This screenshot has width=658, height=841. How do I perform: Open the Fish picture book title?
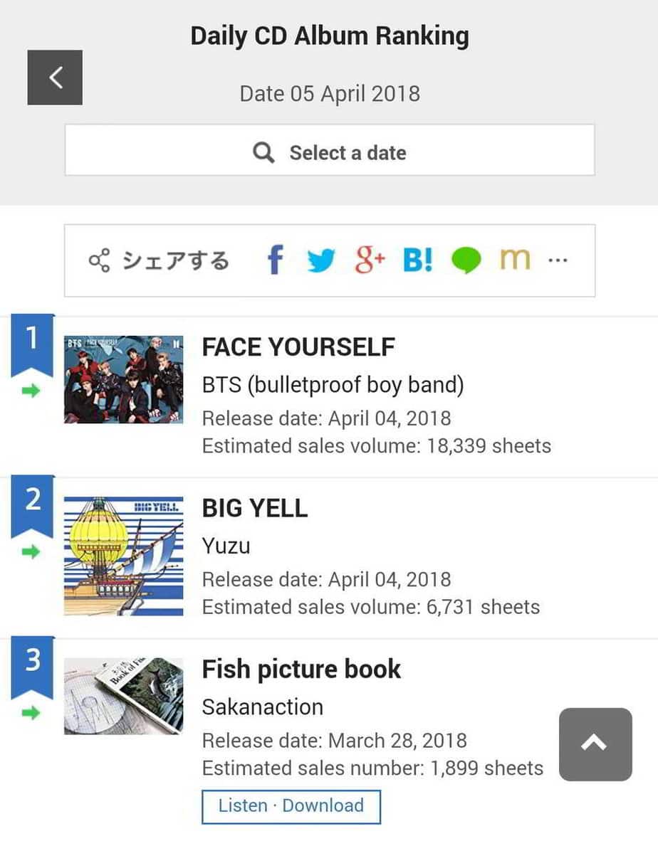coord(301,669)
